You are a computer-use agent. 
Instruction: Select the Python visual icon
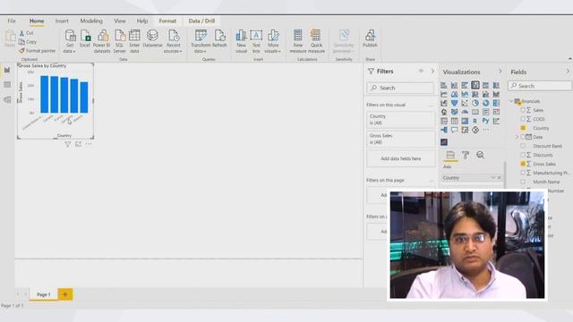(x=485, y=121)
